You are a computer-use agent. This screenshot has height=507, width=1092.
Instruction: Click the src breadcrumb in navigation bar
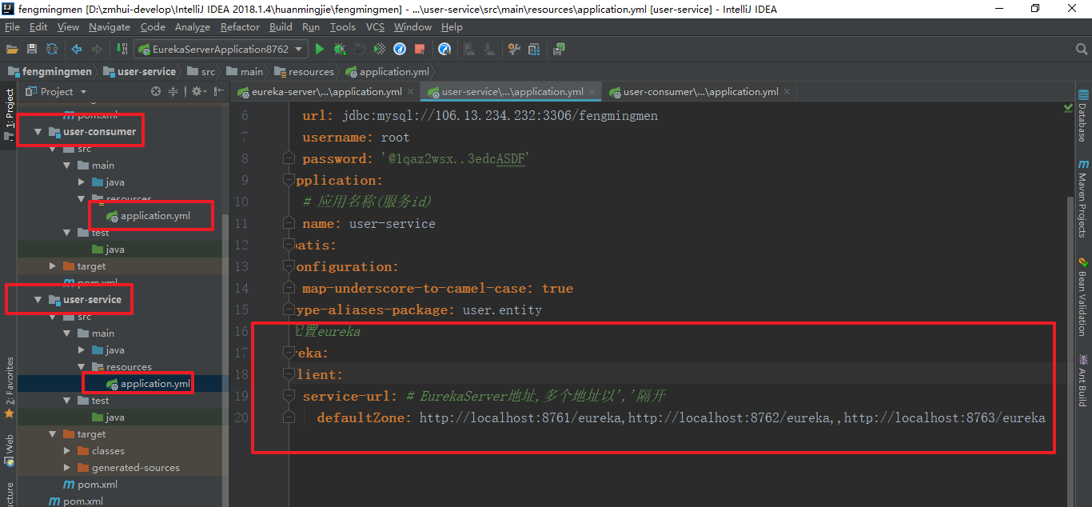pyautogui.click(x=201, y=71)
